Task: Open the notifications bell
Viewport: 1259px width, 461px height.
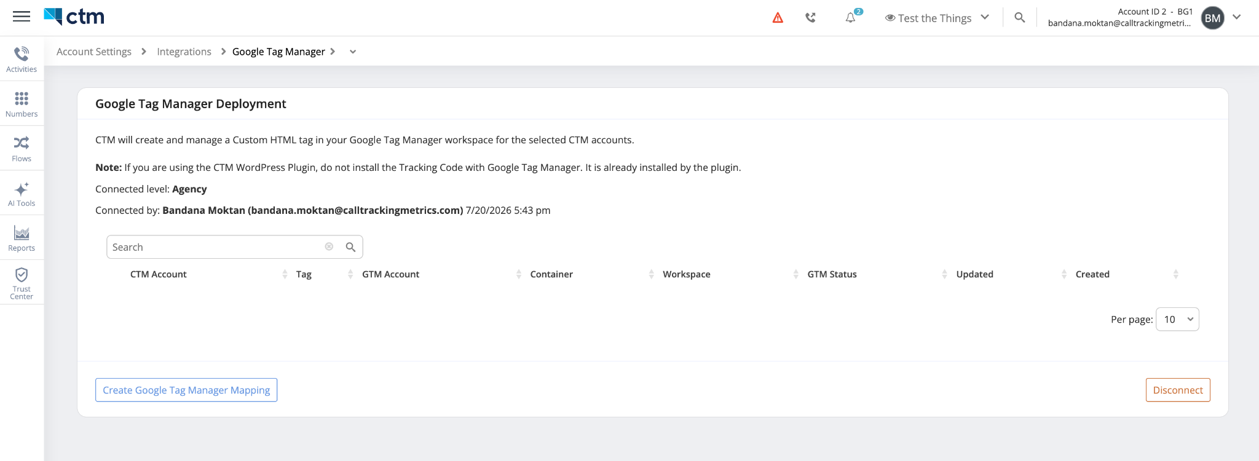Action: [851, 17]
